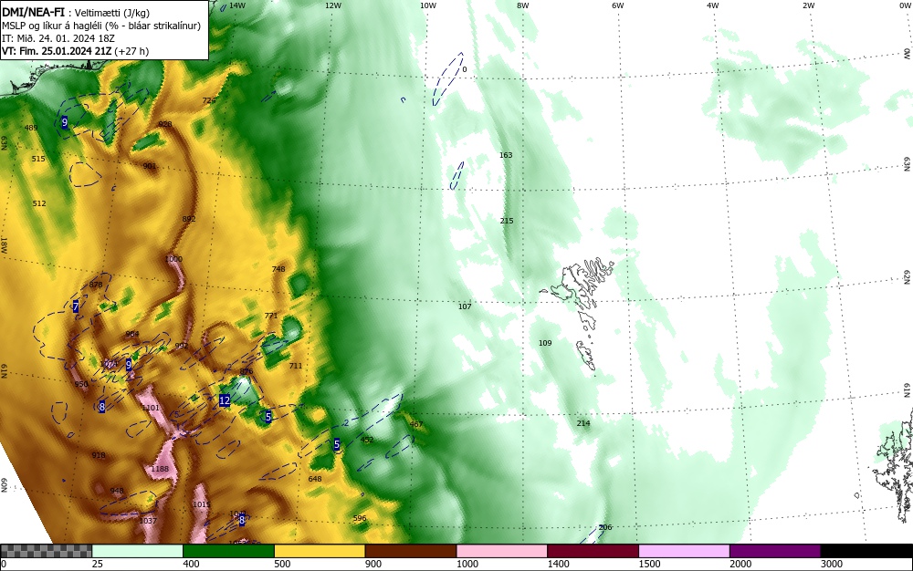
Task: Click the CAPE value '964' on map
Action: point(132,335)
